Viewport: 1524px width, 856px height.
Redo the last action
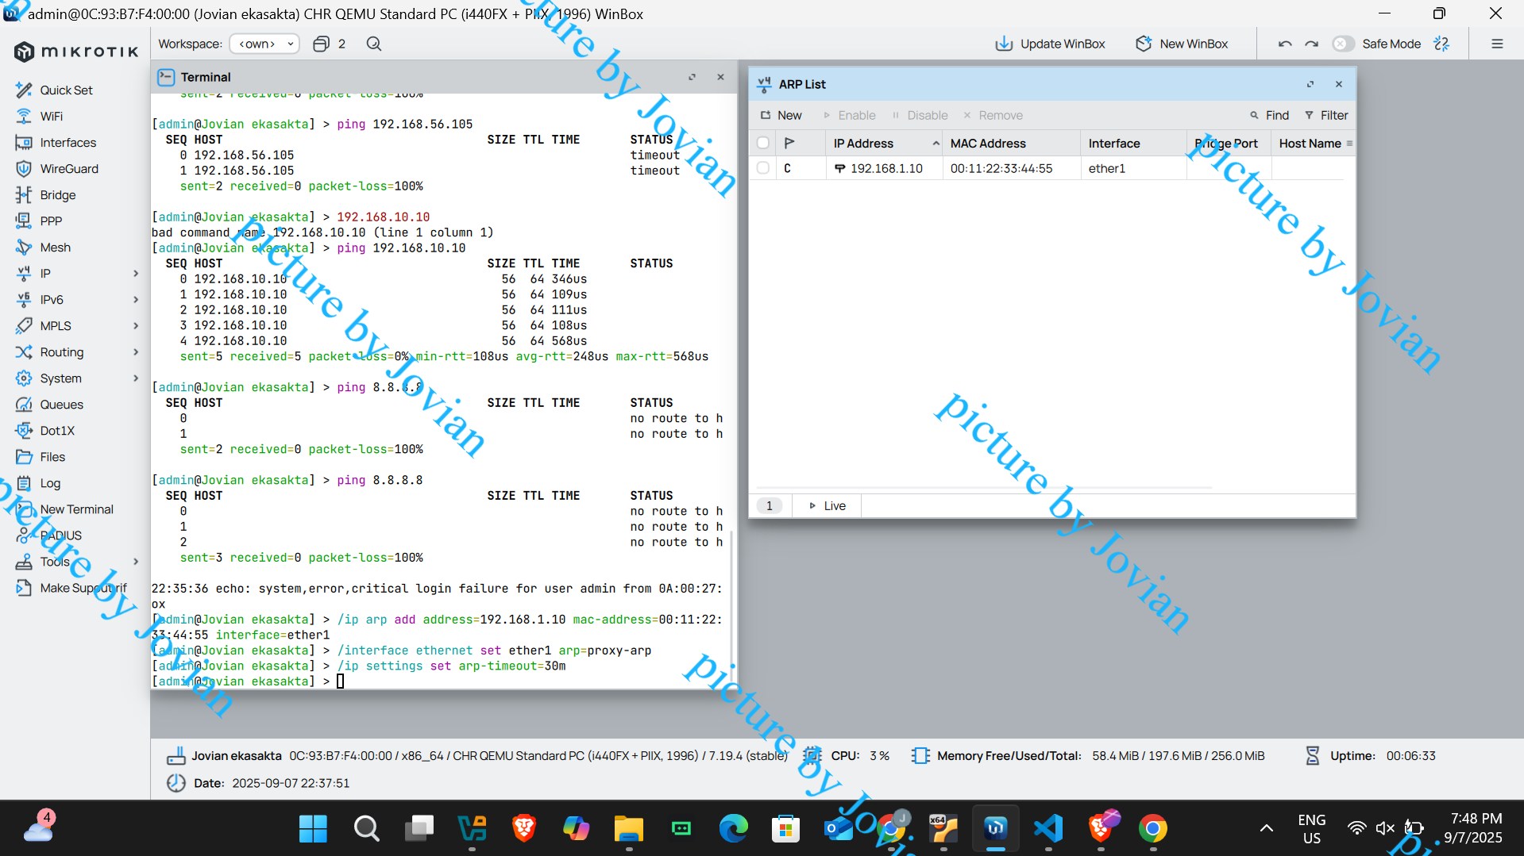tap(1312, 44)
